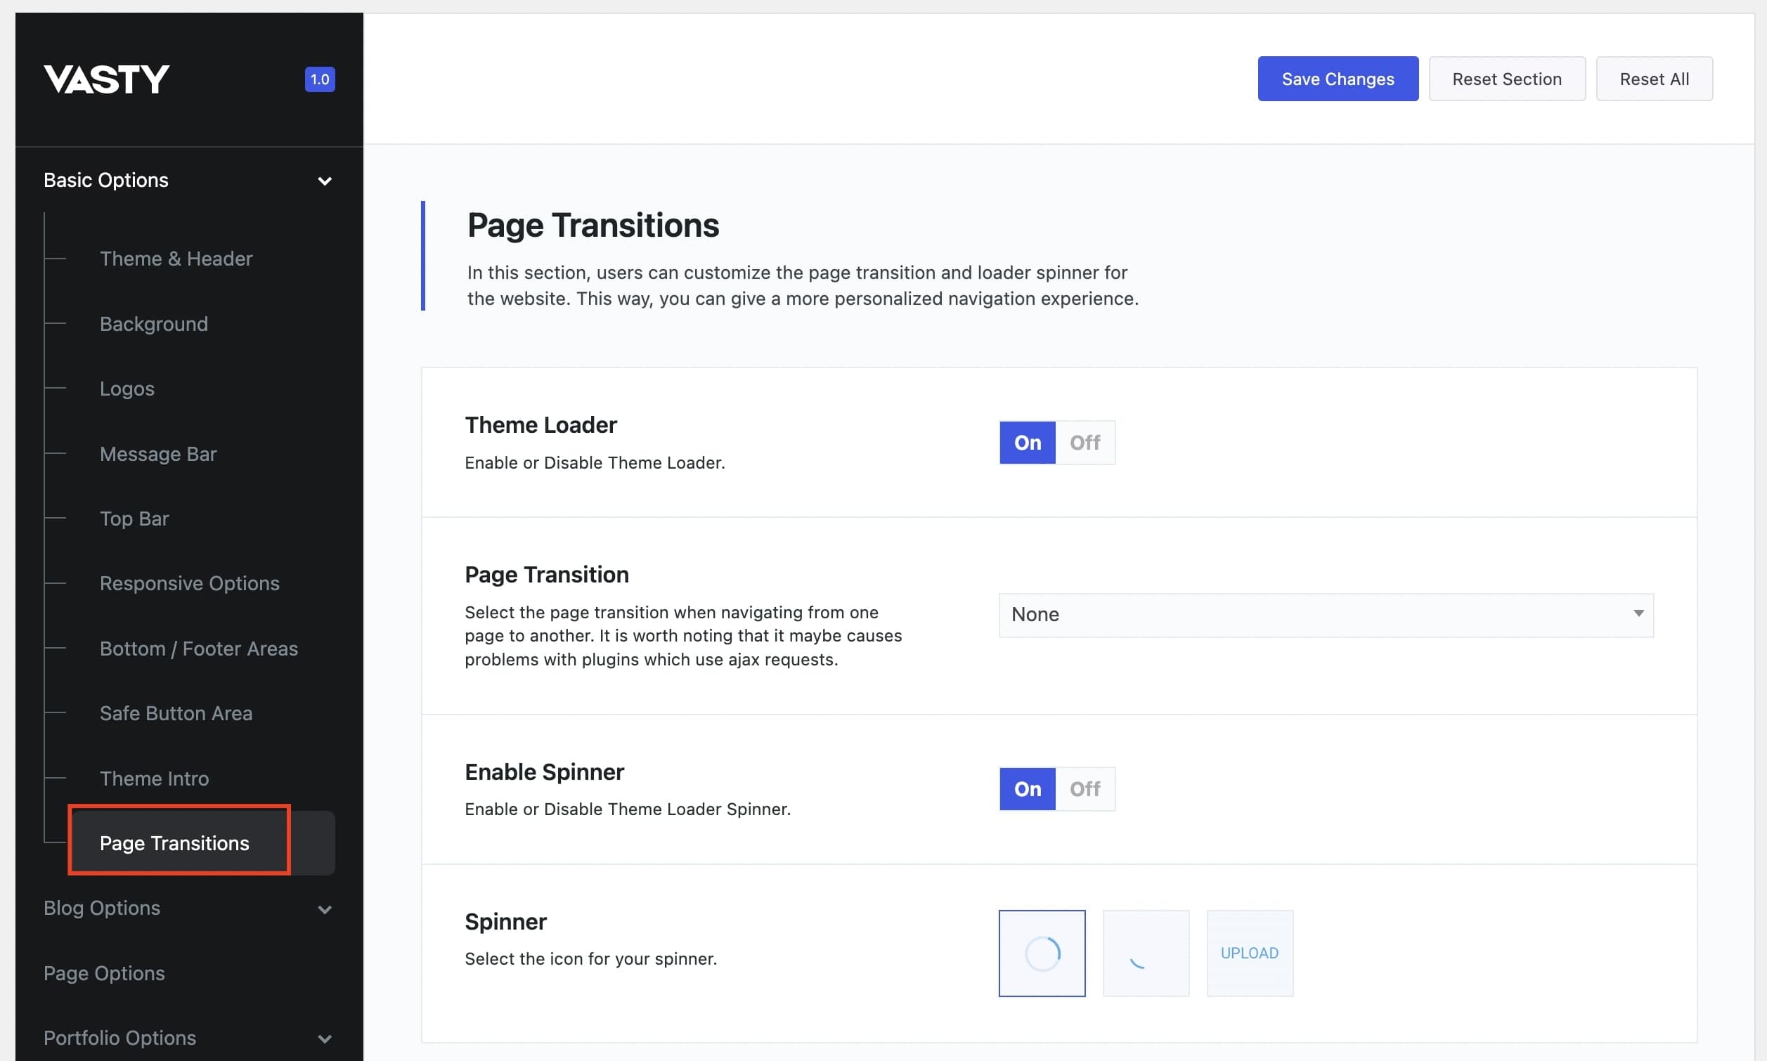Expand the Blog Options chevron
This screenshot has width=1767, height=1061.
[x=325, y=909]
